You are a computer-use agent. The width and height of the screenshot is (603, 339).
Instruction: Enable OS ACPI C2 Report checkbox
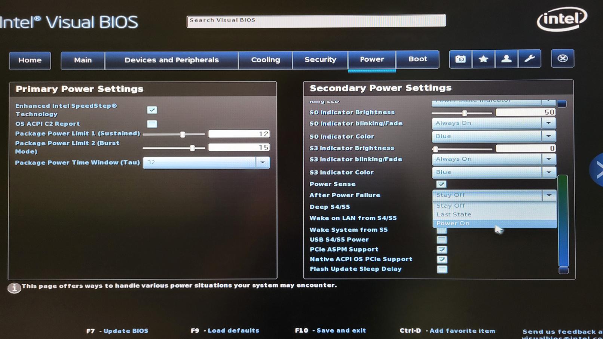click(x=152, y=124)
